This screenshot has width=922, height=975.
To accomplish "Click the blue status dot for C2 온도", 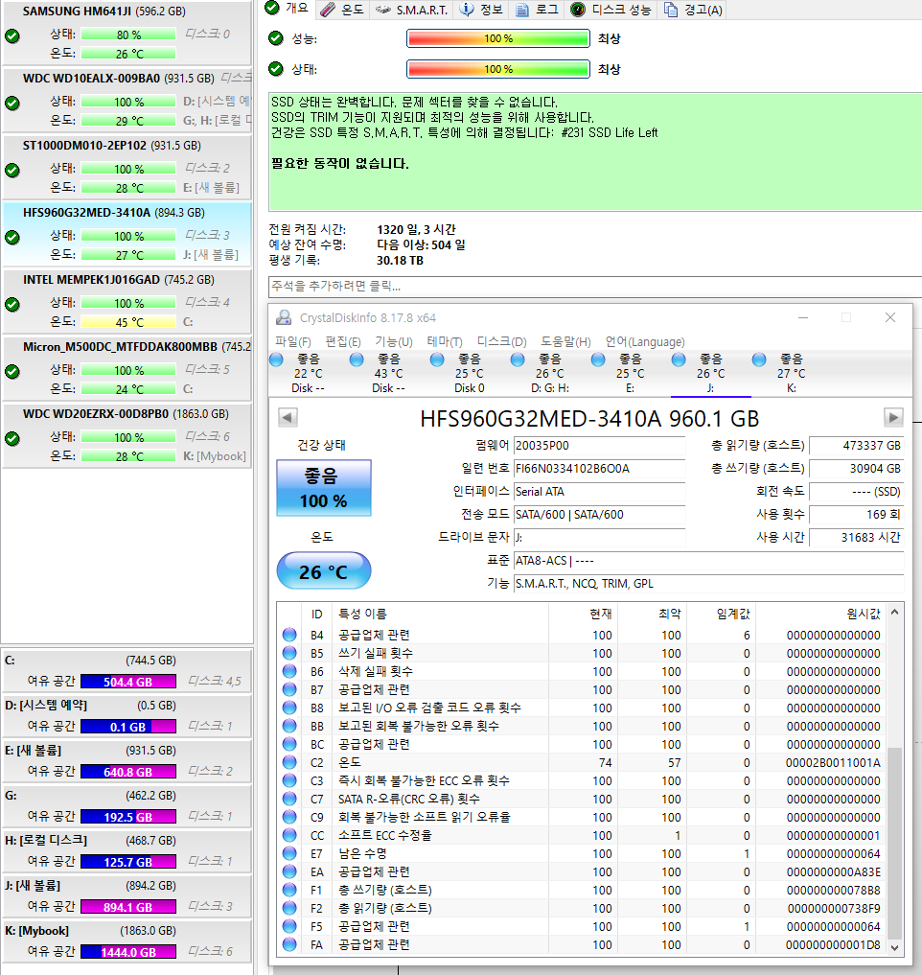I will pyautogui.click(x=289, y=762).
